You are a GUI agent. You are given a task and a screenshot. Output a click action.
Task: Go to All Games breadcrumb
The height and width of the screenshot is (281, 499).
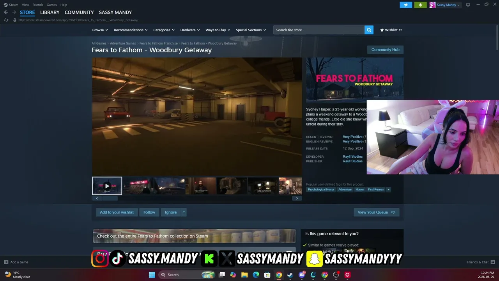99,43
